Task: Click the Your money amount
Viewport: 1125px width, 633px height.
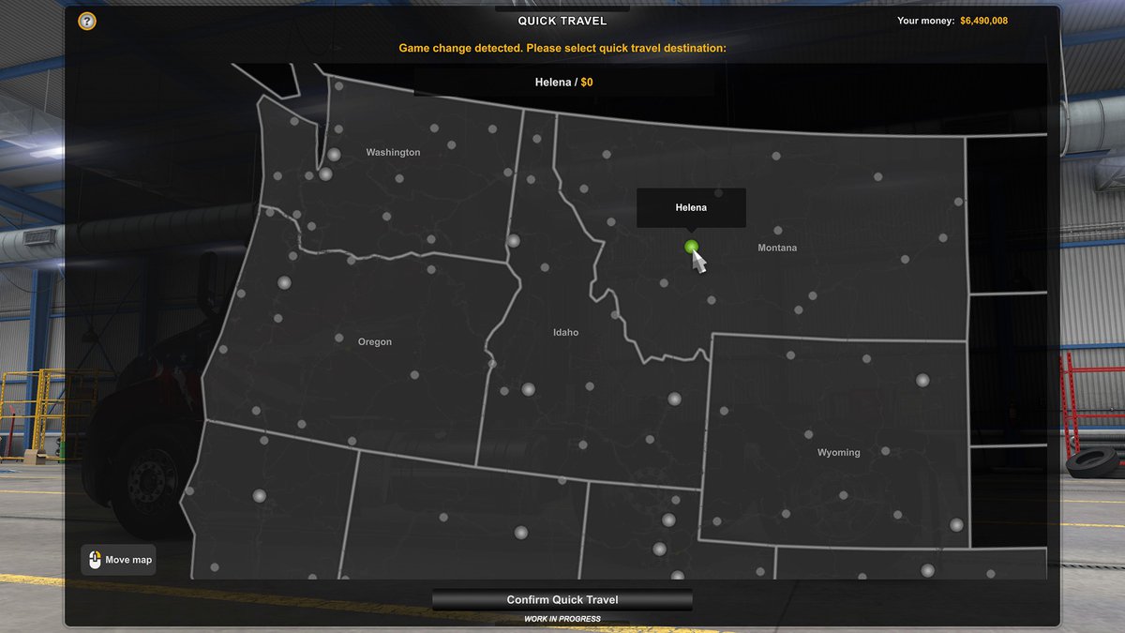Action: tap(983, 21)
